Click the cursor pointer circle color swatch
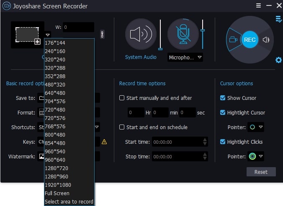The height and width of the screenshot is (206, 283). pos(252,127)
